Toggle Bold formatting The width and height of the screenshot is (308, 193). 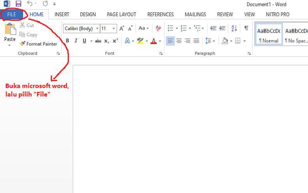click(67, 41)
